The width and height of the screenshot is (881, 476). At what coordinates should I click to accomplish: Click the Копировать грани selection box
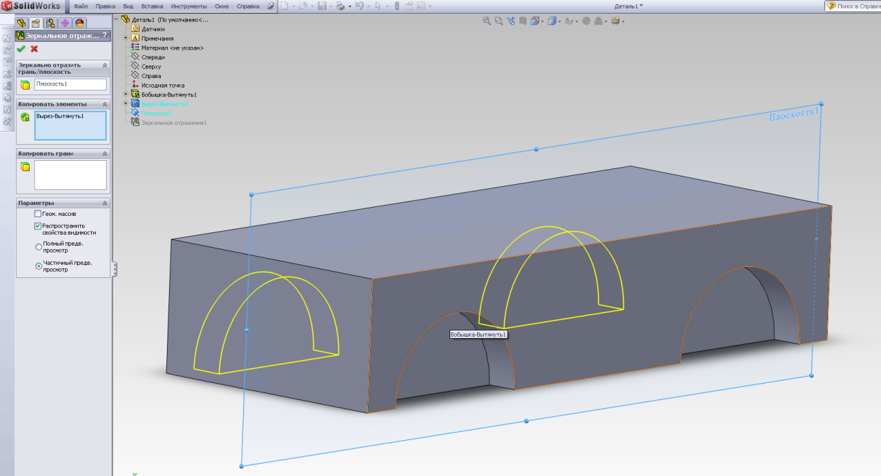(70, 175)
